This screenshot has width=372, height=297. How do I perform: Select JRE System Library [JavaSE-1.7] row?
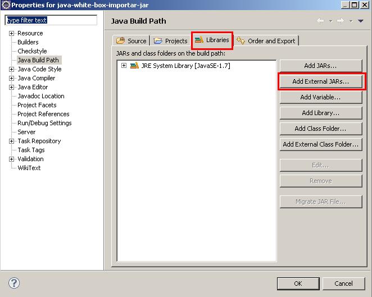pos(186,66)
